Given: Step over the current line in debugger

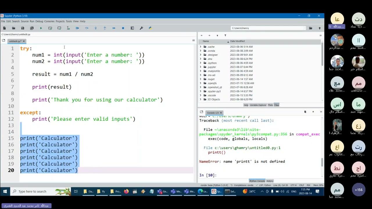Looking at the screenshot, I should point(87,28).
